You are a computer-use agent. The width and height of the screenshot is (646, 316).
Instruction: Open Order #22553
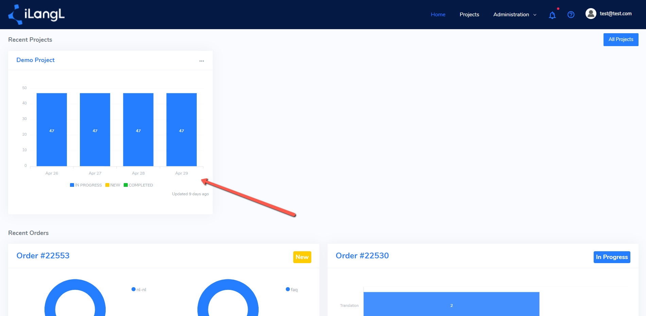[43, 256]
